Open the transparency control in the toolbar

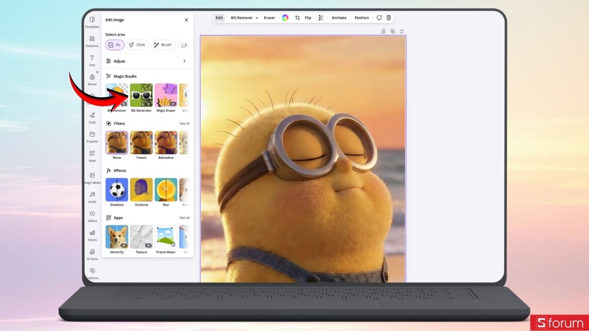[x=321, y=18]
